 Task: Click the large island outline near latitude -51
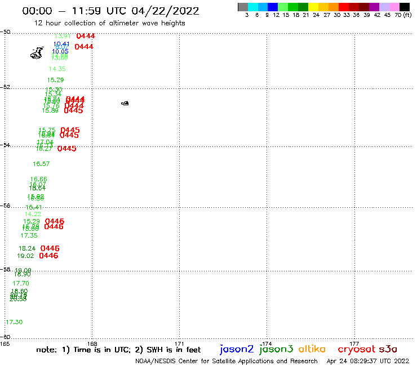click(x=37, y=53)
